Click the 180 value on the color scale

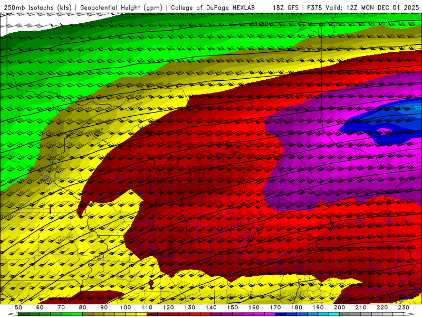click(297, 307)
